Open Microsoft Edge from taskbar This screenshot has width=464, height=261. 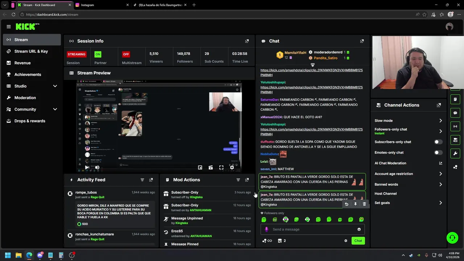pos(29,255)
